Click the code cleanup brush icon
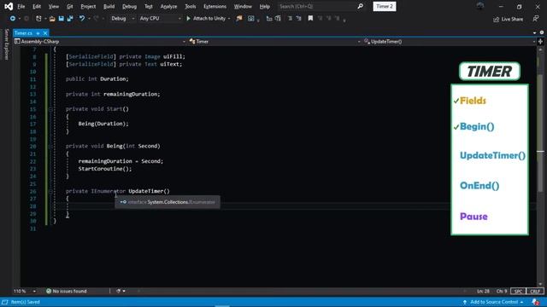Screen dimensions: 547x307 [119, 291]
